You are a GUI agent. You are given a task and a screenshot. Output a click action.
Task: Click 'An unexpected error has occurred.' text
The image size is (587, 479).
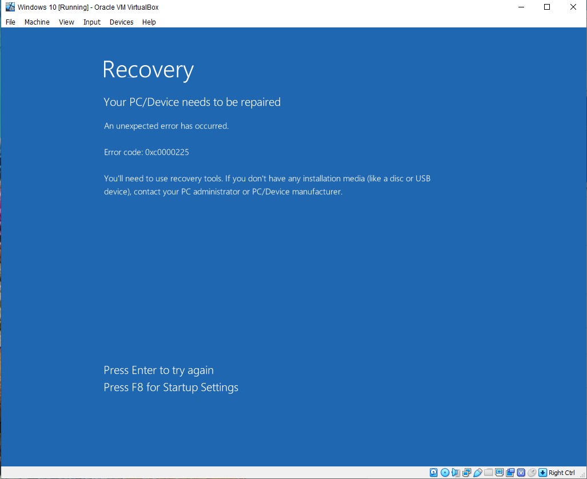166,126
